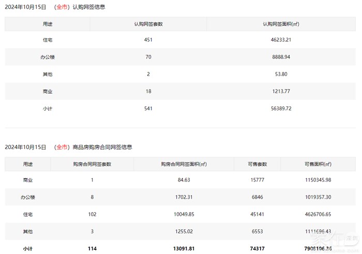
Task: Select the 可售面积(㎡) column header
Action: (x=318, y=164)
